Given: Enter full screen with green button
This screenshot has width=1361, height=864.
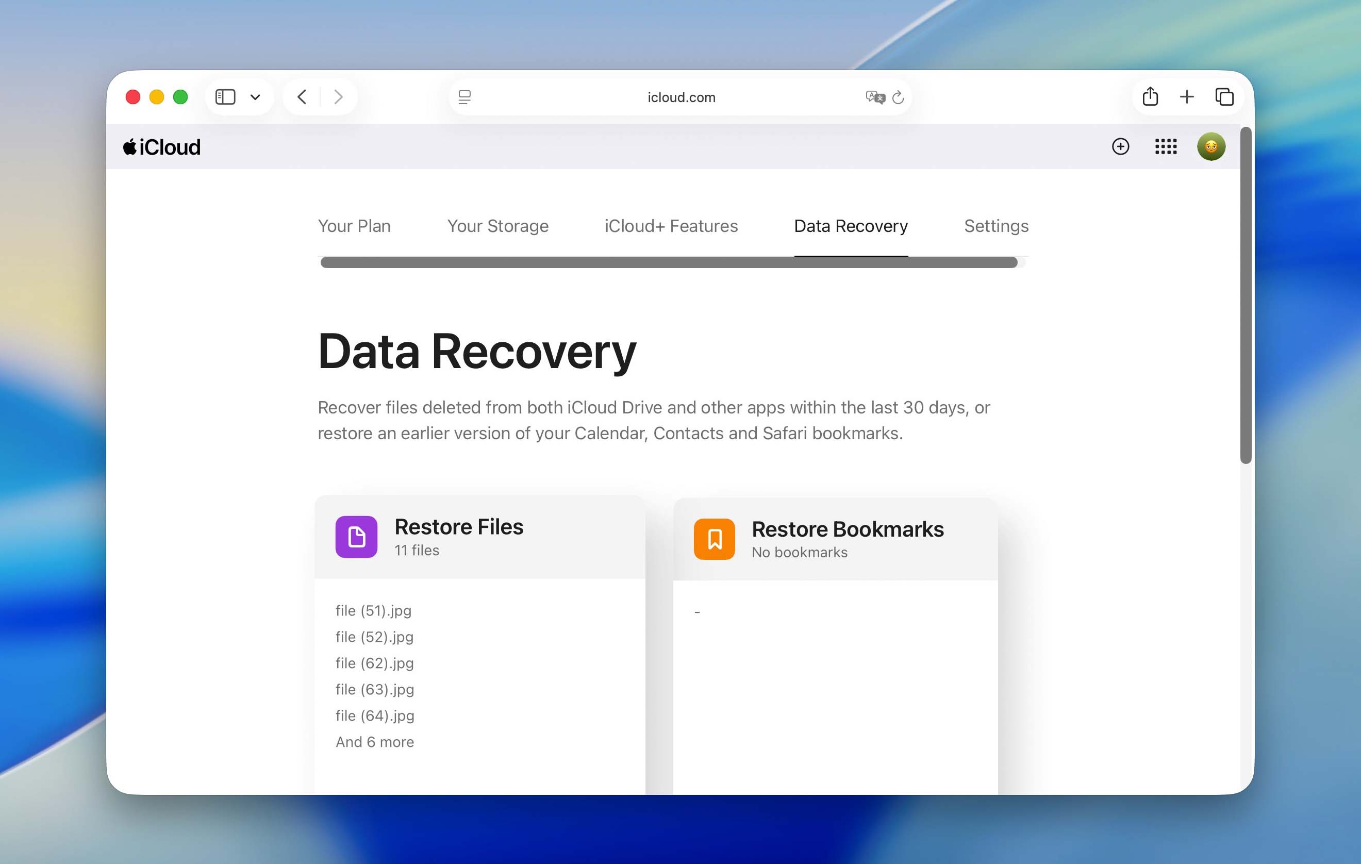Looking at the screenshot, I should coord(180,97).
